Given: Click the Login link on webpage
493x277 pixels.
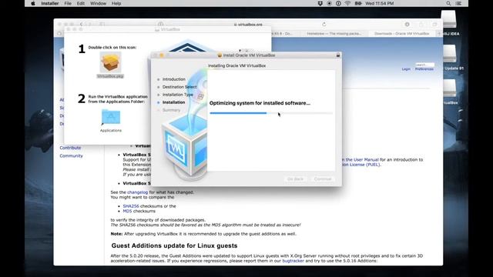Looking at the screenshot, I should [x=406, y=69].
